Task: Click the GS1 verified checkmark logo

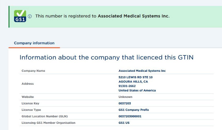Action: (20, 16)
